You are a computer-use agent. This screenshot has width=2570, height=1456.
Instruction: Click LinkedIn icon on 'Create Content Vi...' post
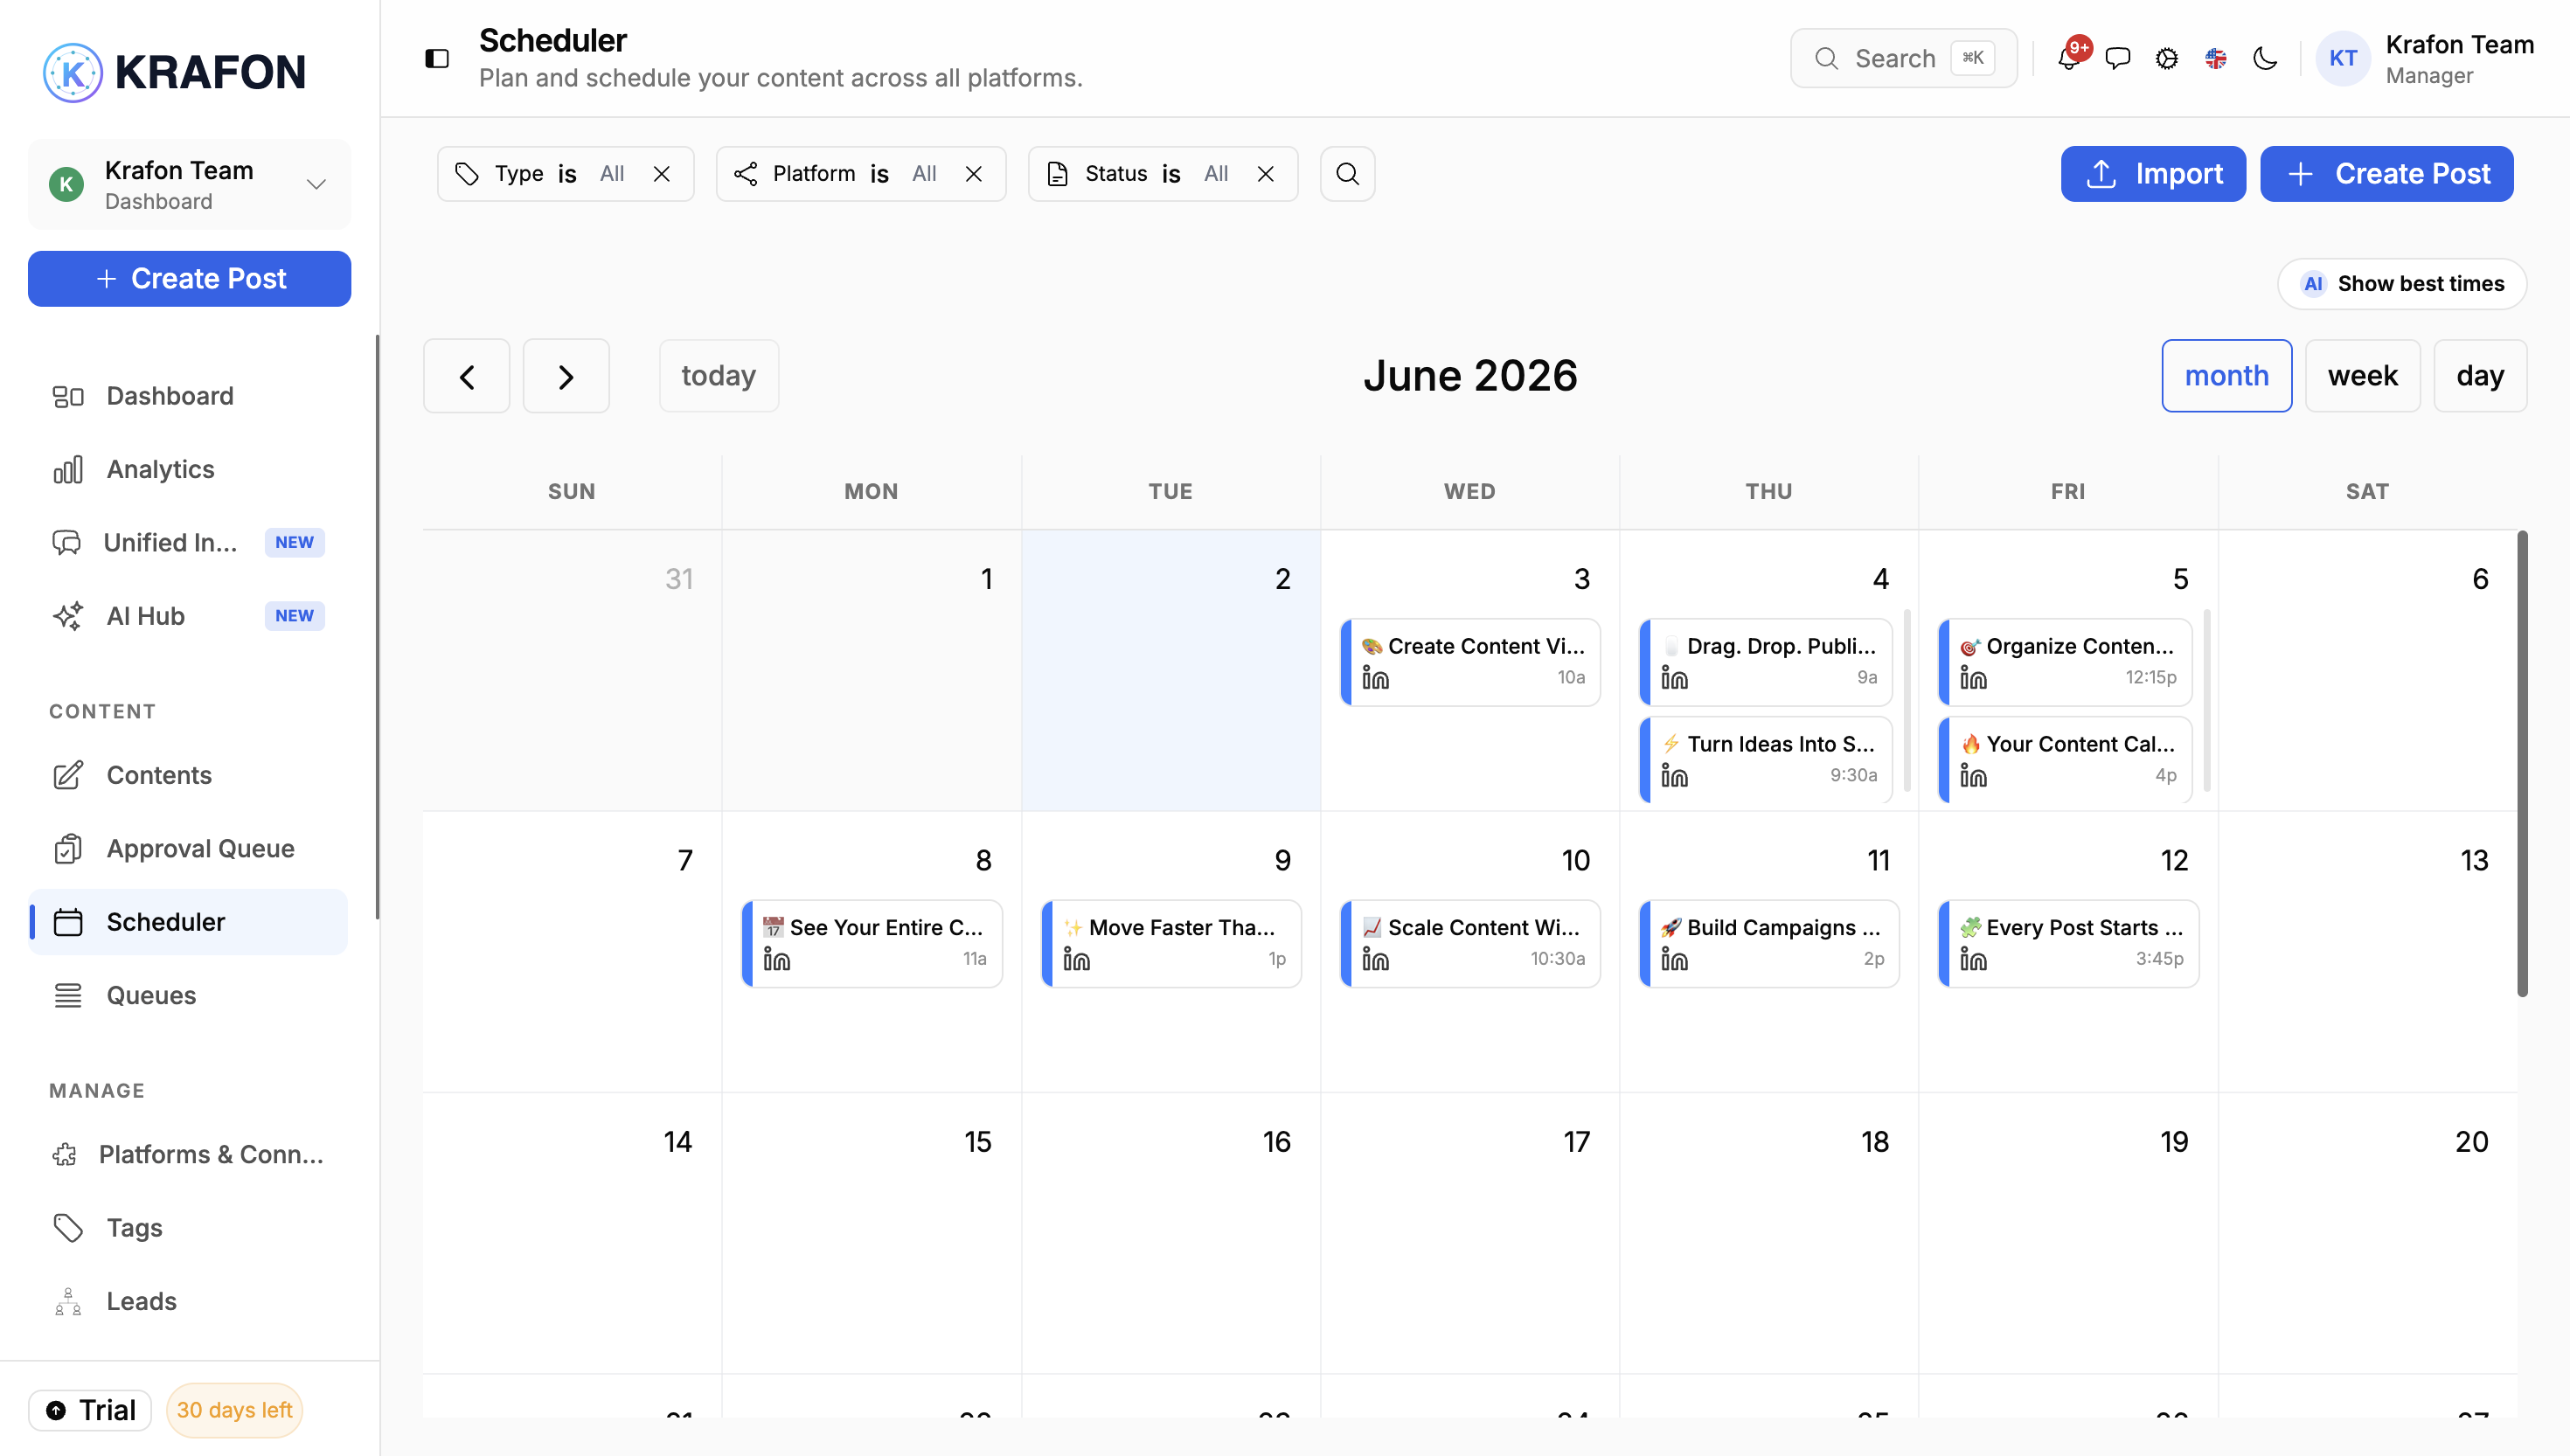pos(1375,678)
